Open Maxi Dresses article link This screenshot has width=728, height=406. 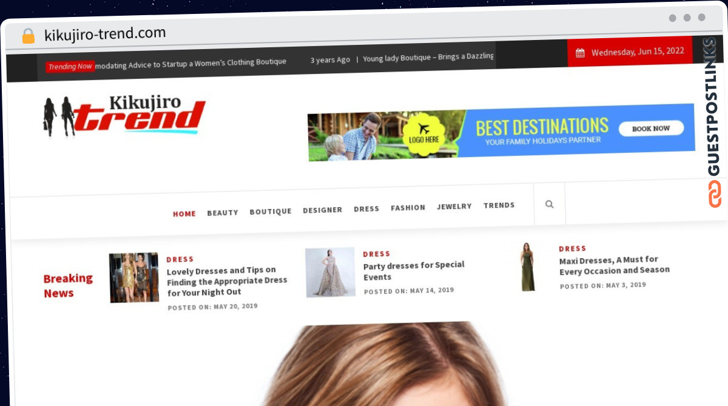pyautogui.click(x=614, y=265)
